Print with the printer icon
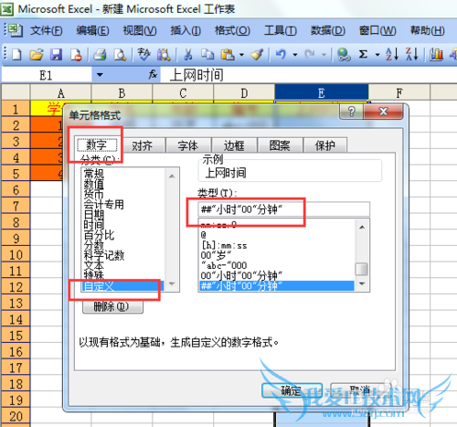This screenshot has height=427, width=457. (100, 55)
